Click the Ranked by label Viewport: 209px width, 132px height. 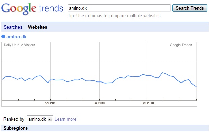click(14, 119)
